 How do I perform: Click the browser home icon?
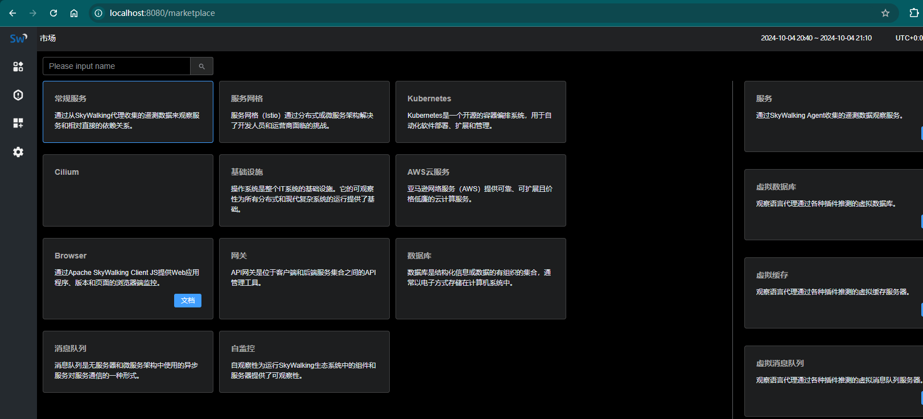click(74, 13)
